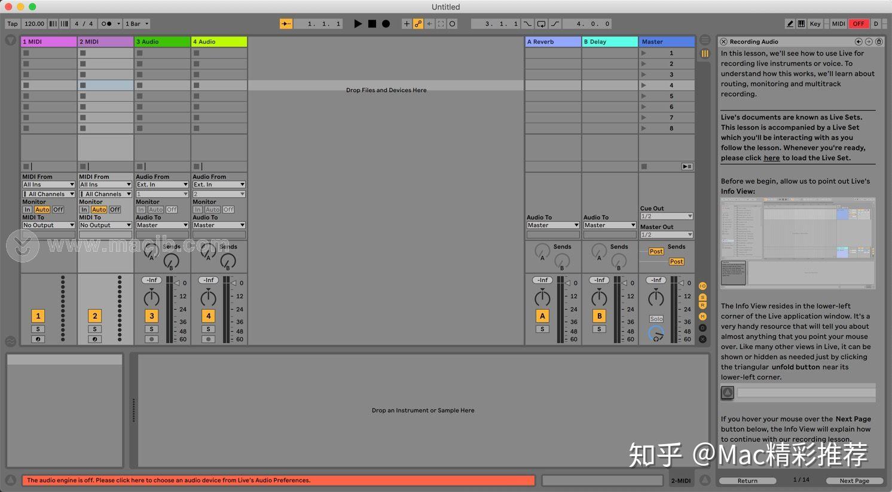Toggle the Mixer section M icon

[x=702, y=315]
